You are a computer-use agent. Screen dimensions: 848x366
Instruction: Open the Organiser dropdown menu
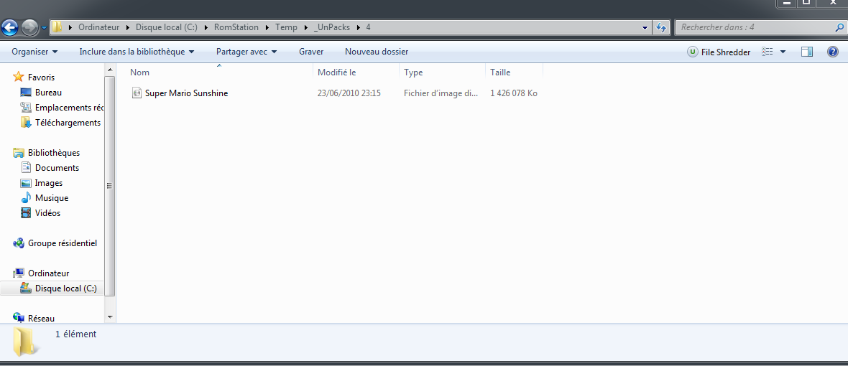34,52
